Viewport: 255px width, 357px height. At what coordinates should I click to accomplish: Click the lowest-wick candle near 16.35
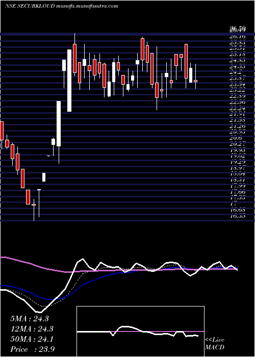[34, 205]
